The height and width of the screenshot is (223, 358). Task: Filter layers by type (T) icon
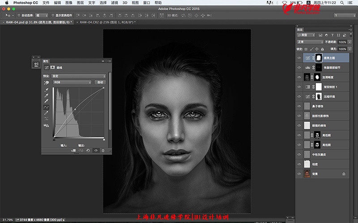[x=332, y=35]
